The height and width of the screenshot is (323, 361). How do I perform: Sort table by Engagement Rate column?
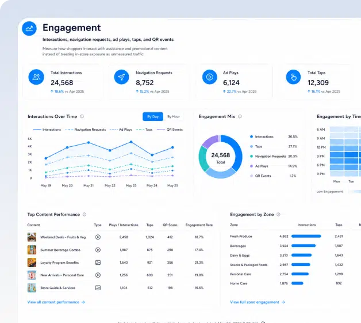pos(199,225)
